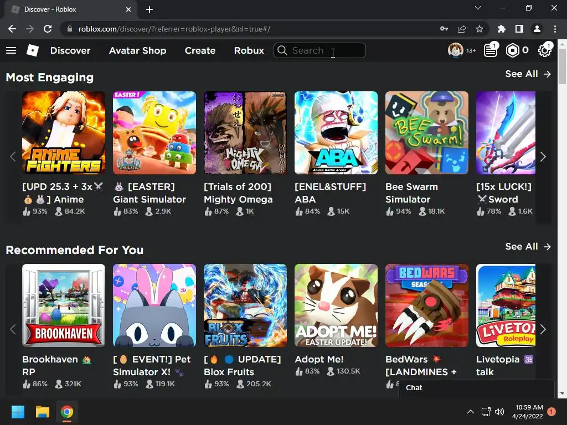
Task: See All for Most Engaging
Action: point(528,74)
